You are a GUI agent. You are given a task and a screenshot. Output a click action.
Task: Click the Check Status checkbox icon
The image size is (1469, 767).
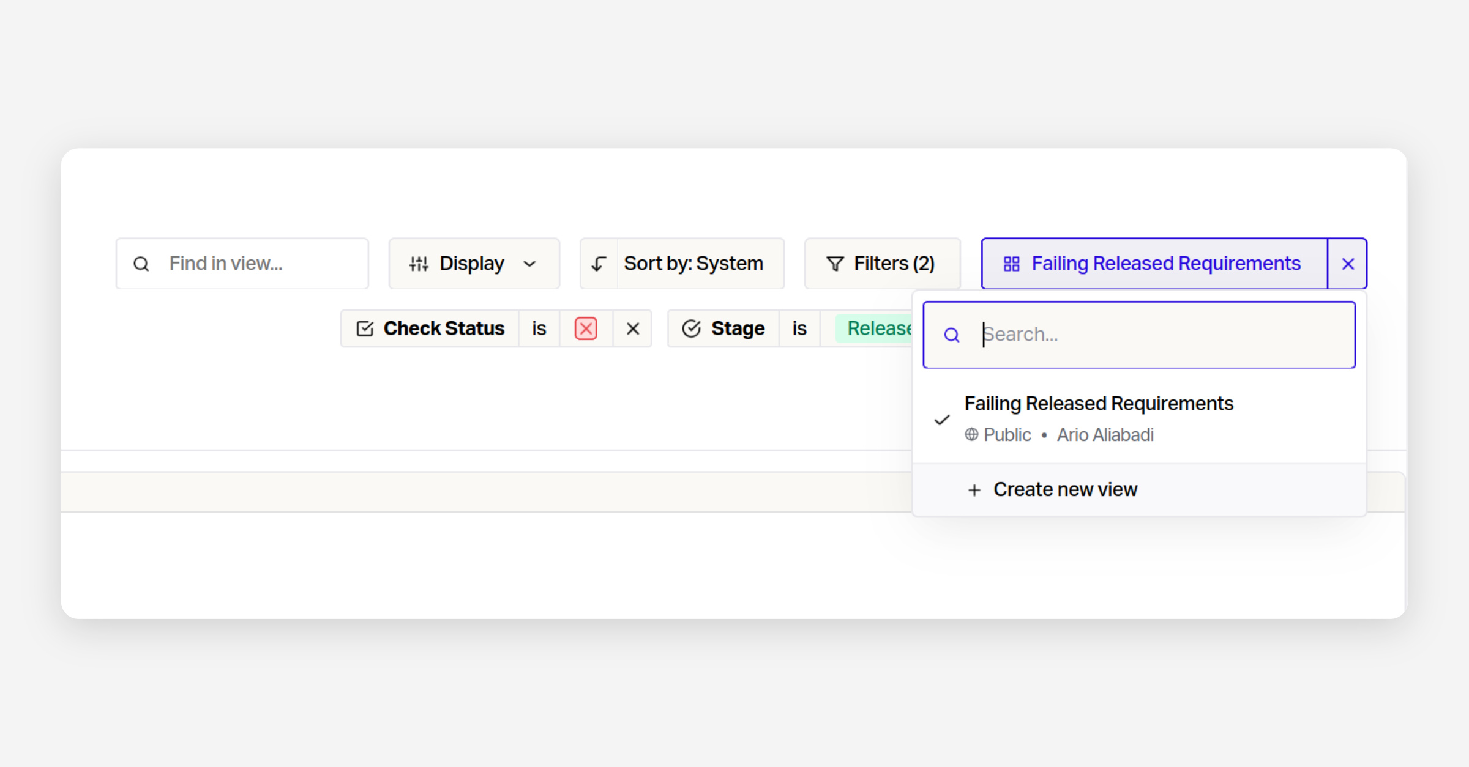(365, 328)
